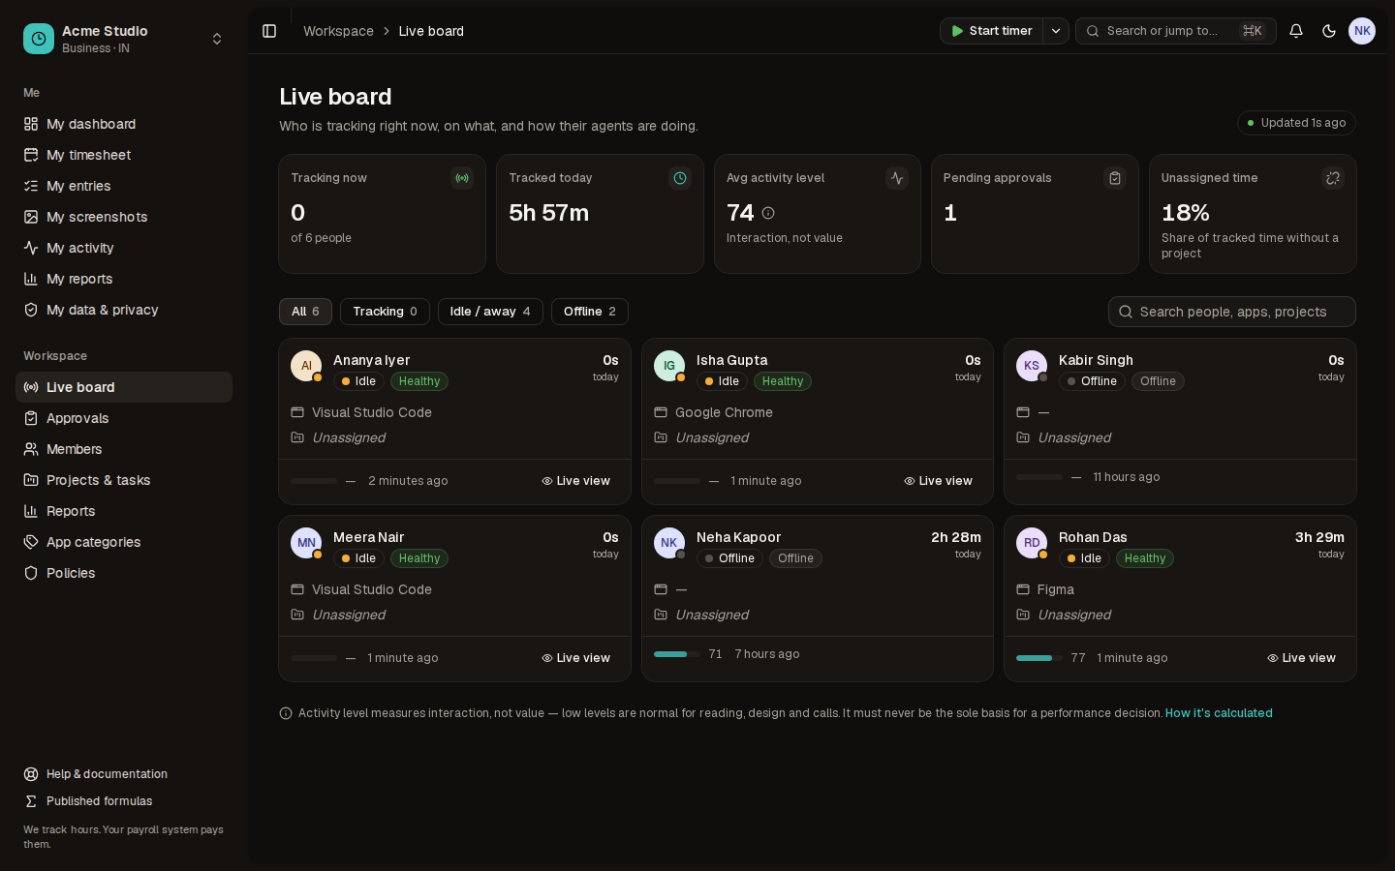Image resolution: width=1395 pixels, height=871 pixels.
Task: Open the How it's calculated link
Action: coord(1219,713)
